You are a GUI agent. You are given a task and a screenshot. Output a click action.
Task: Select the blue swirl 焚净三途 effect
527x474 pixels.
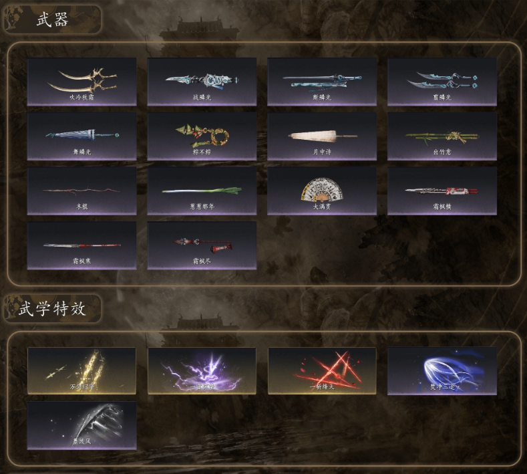click(442, 371)
